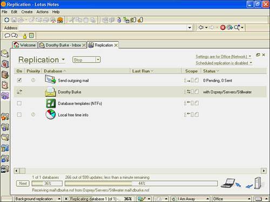The height and width of the screenshot is (202, 270).
Task: Expand Settings are for Office (Network) menu
Action: coord(224,57)
